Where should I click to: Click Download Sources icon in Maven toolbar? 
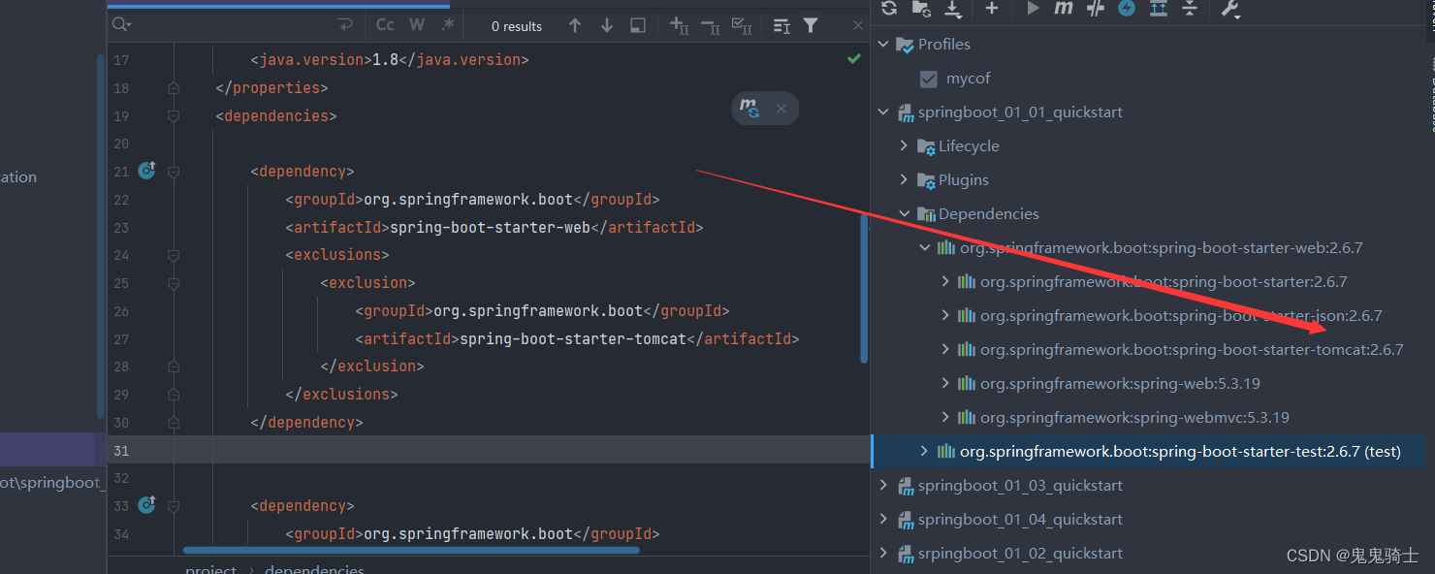click(953, 9)
